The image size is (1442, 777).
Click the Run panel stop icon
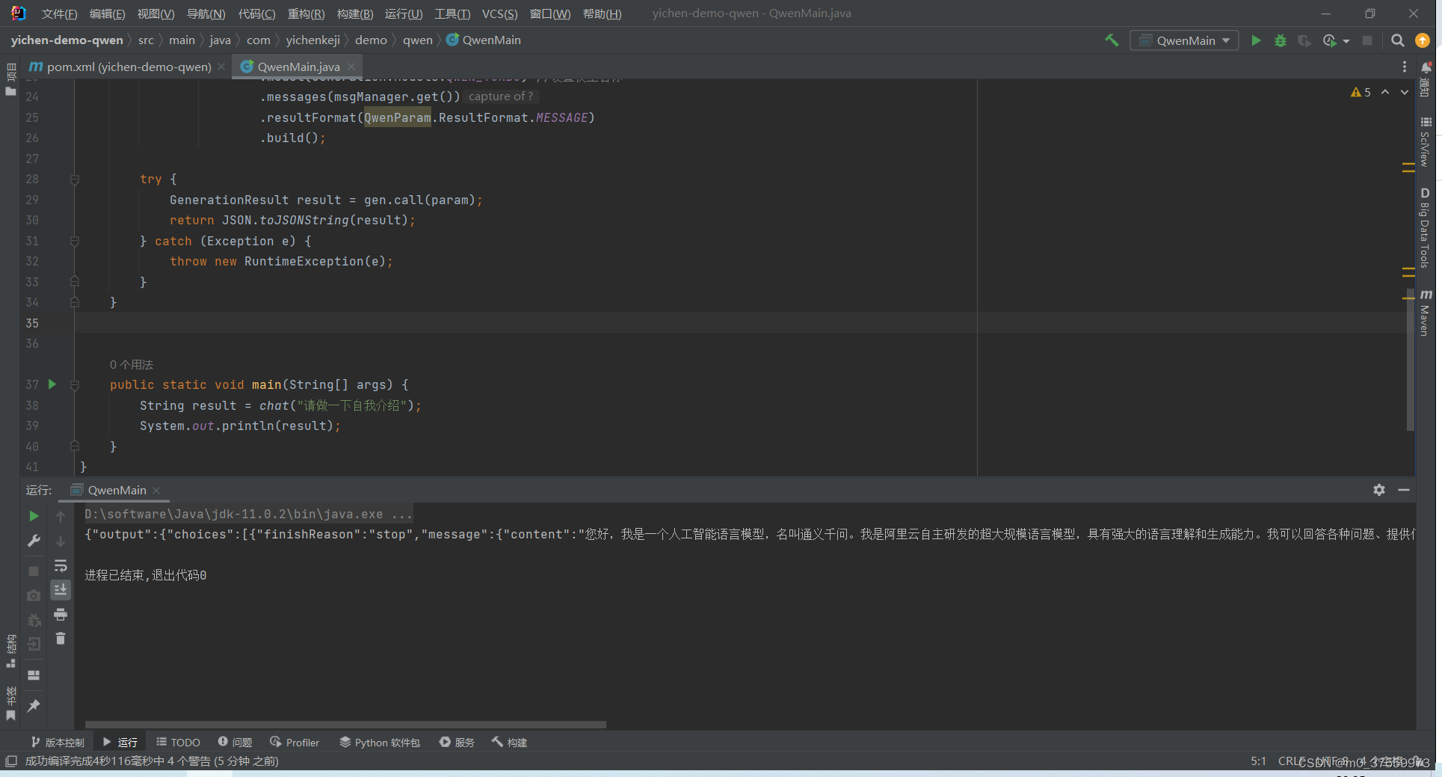point(34,571)
